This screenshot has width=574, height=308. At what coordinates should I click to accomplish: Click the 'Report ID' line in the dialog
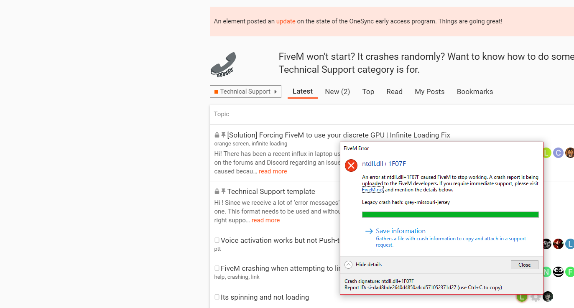(x=423, y=288)
